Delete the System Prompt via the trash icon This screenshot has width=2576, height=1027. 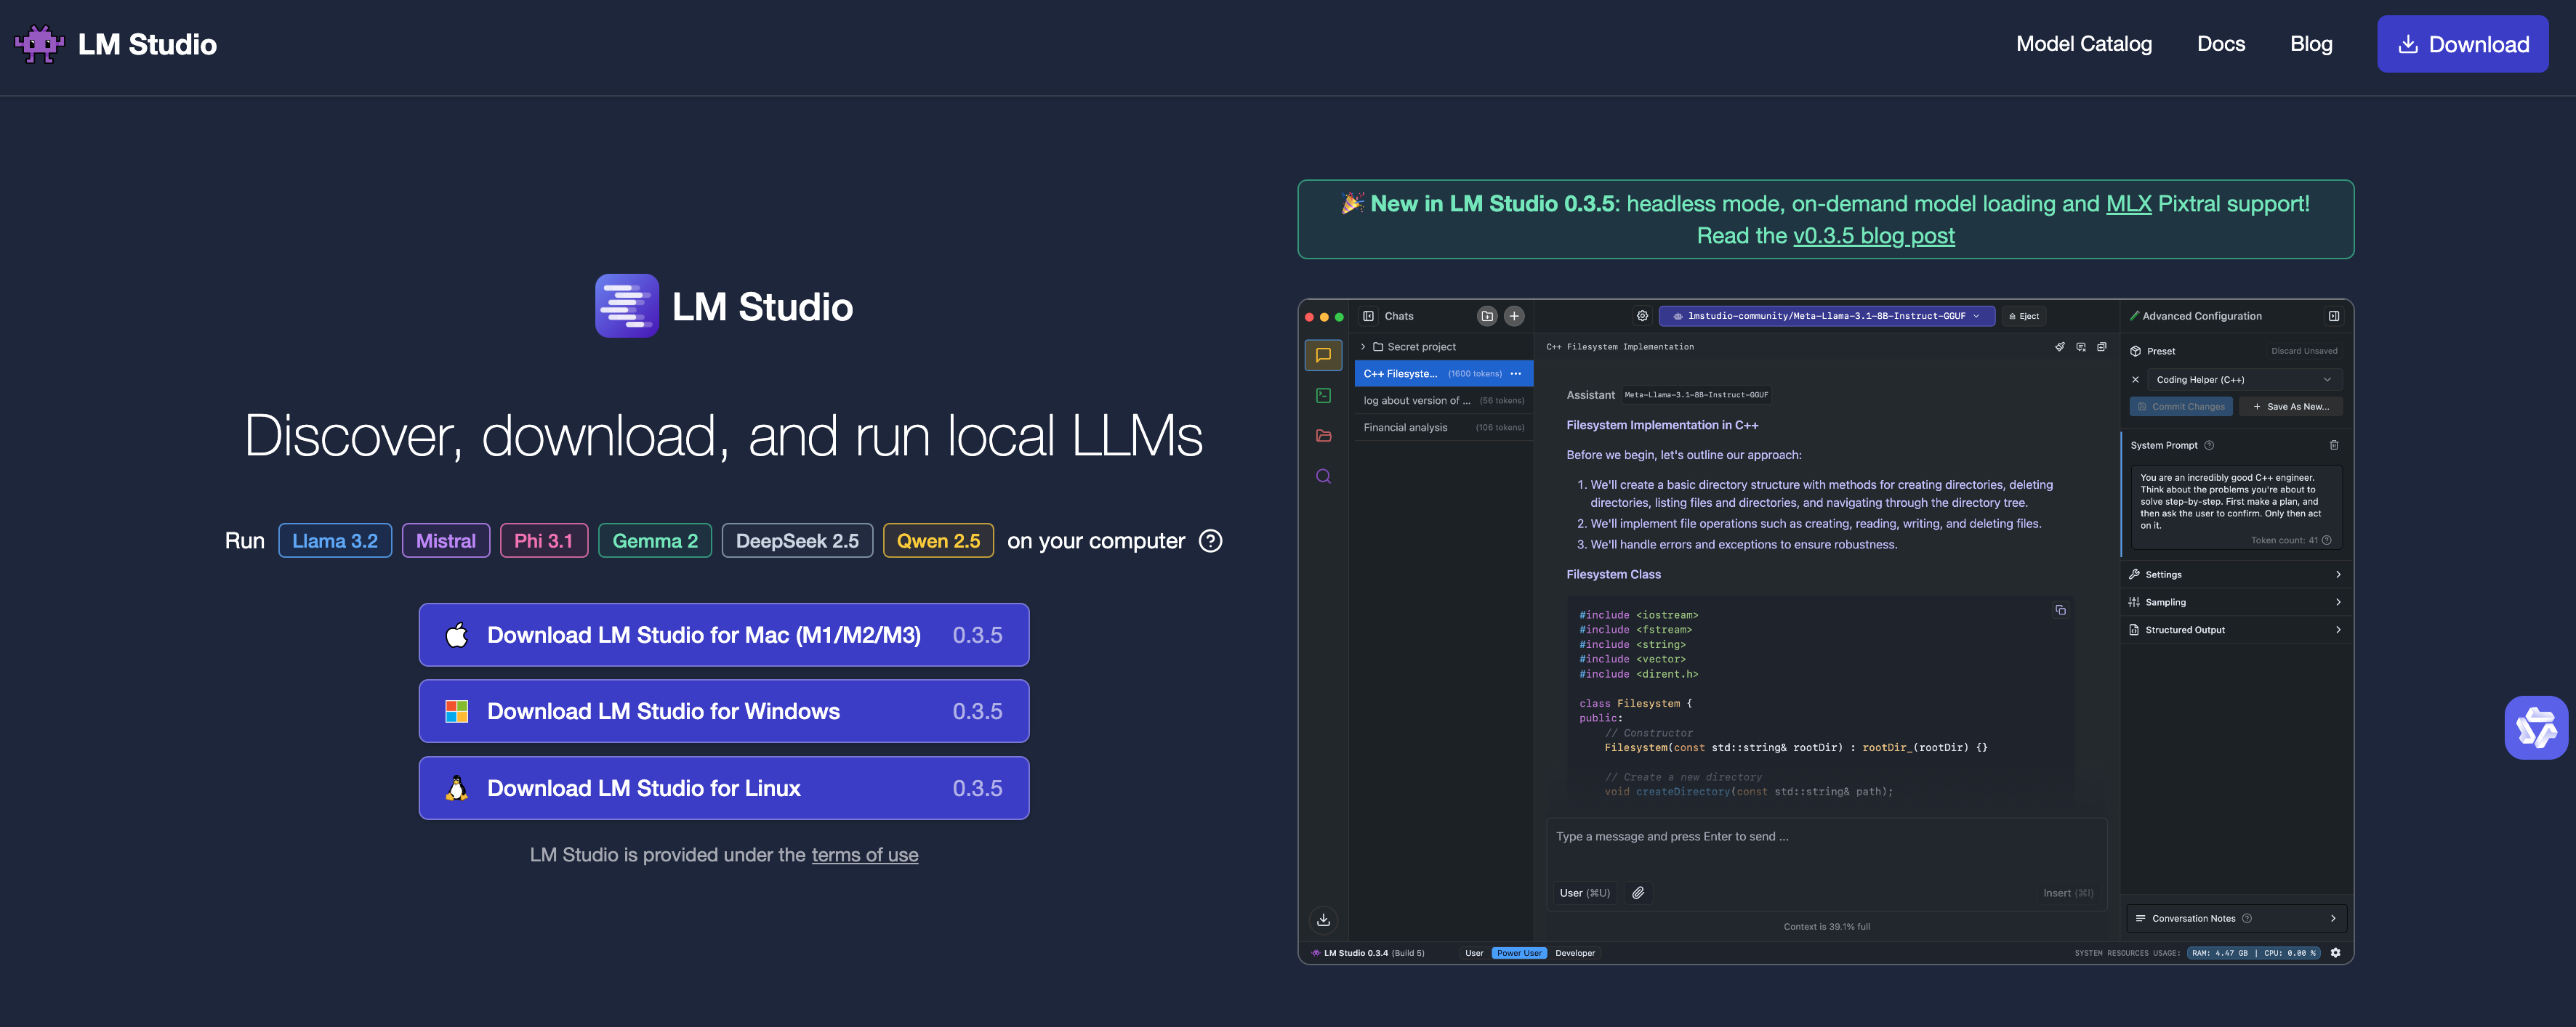pos(2335,445)
